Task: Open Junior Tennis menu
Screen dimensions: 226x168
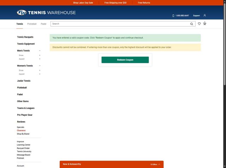Action: coord(24,81)
